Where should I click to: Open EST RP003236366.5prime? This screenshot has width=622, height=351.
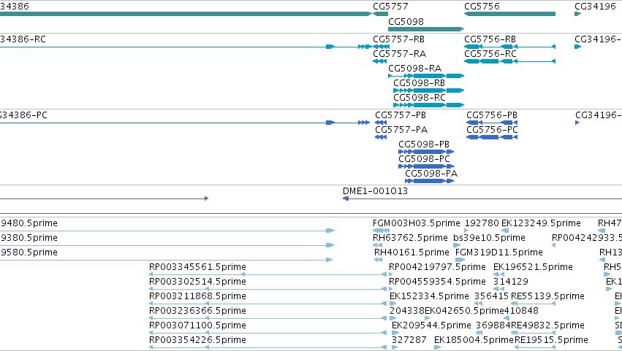pyautogui.click(x=197, y=311)
